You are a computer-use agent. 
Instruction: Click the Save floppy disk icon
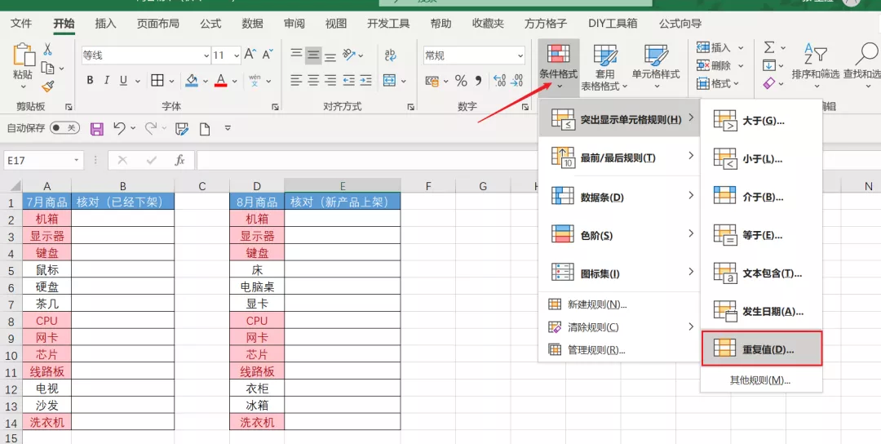(x=96, y=129)
